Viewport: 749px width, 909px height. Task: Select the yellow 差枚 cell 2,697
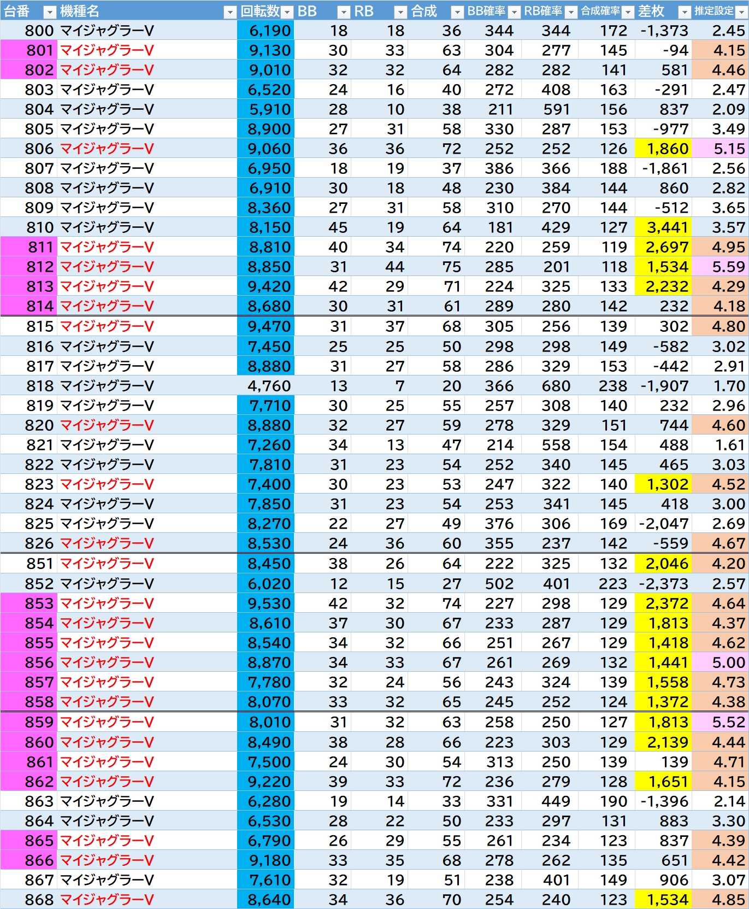(663, 247)
